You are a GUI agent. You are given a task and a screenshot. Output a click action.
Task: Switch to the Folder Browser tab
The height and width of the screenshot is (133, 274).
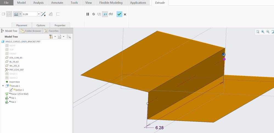coord(31,31)
